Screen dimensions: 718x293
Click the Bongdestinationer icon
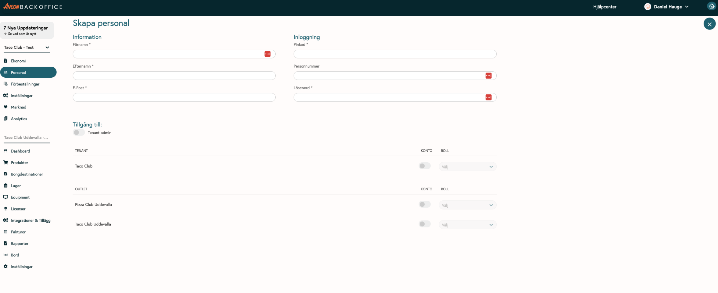[5, 174]
